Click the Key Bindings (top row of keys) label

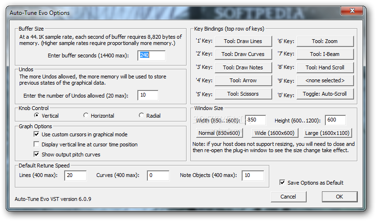click(x=229, y=29)
